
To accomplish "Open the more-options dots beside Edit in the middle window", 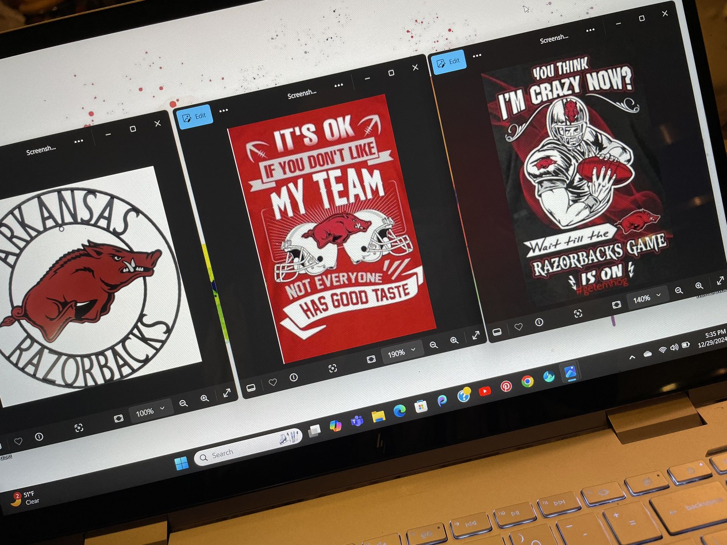I will pos(224,111).
